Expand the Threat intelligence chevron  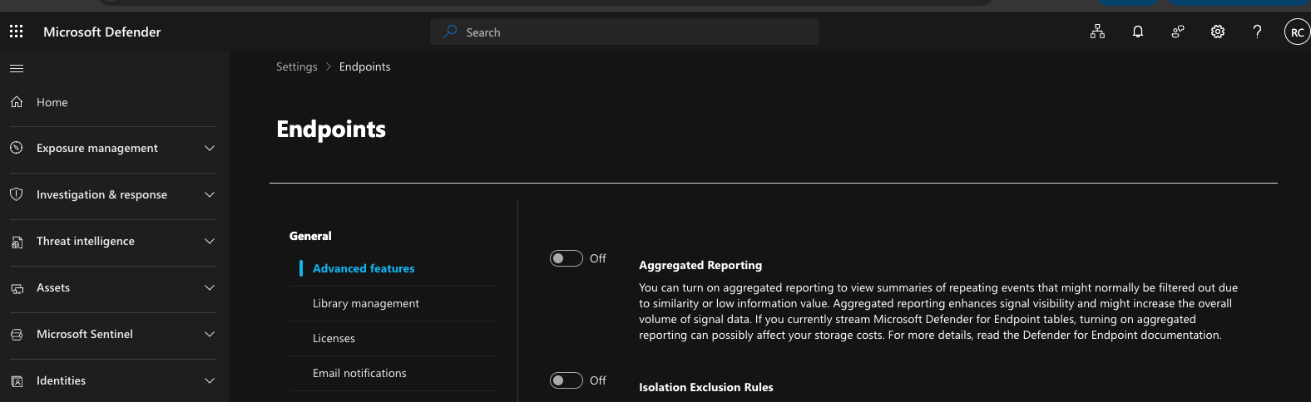click(x=210, y=241)
